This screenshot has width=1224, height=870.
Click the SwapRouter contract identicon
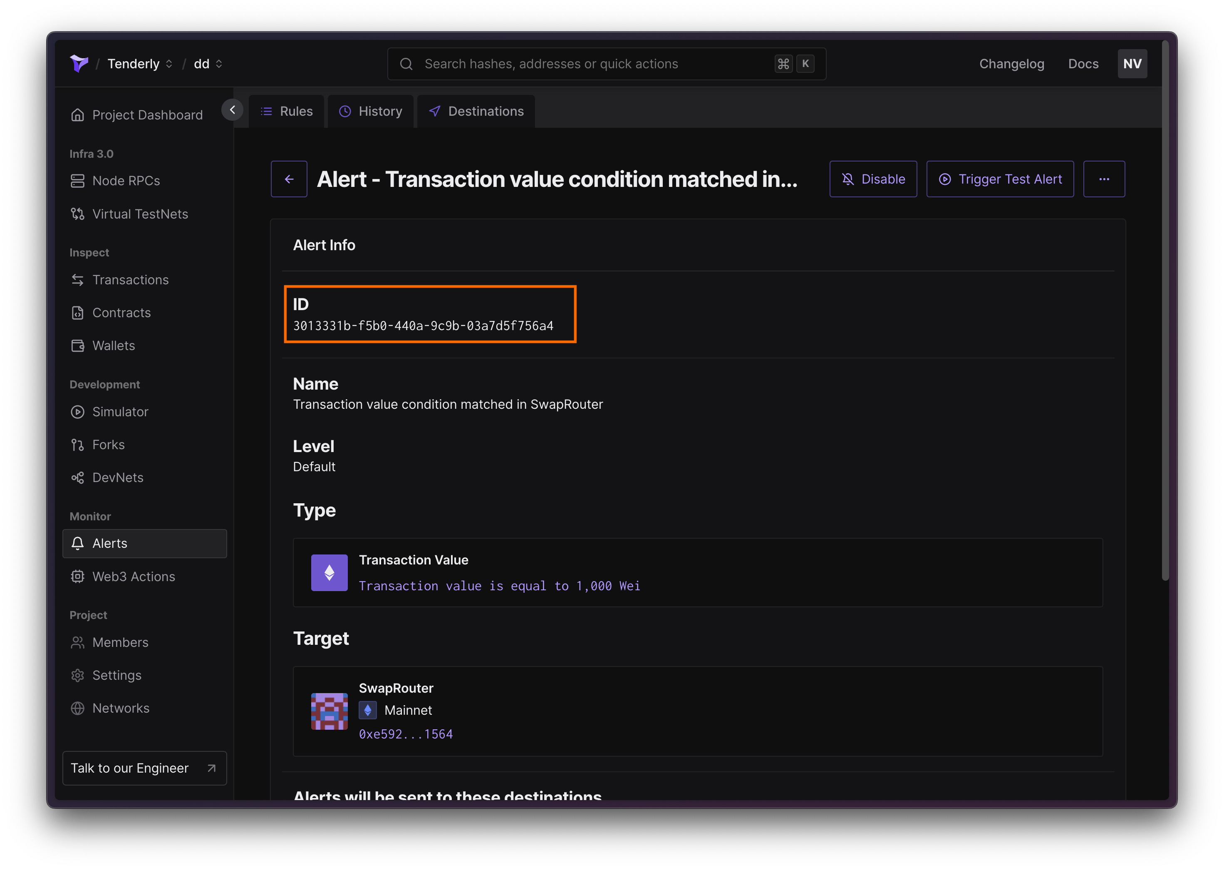[329, 711]
